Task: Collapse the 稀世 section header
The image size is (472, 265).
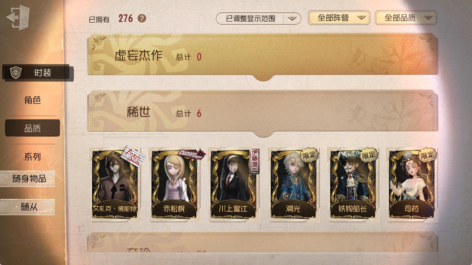Action: (x=263, y=113)
